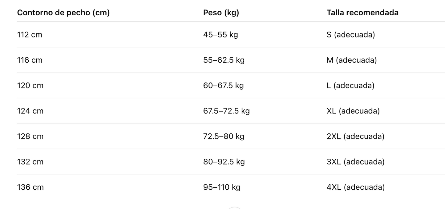Select the 80–92.5 kg weight range
The image size is (445, 209).
pyautogui.click(x=224, y=162)
